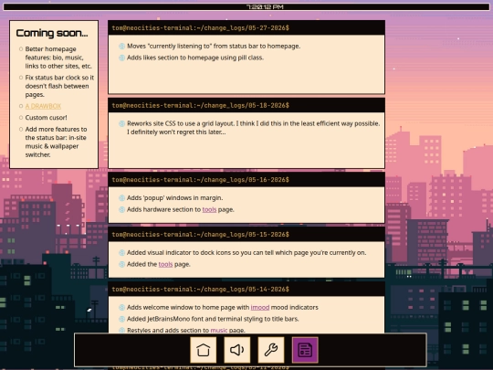Click 'Adds popup windows in margin' entry
The width and height of the screenshot is (493, 370).
coord(174,198)
